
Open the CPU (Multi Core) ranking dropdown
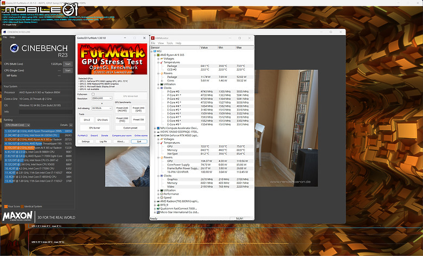tap(17, 125)
